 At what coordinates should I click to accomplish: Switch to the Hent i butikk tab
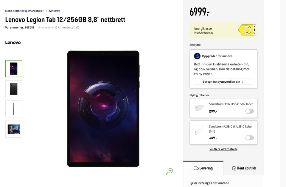click(244, 168)
